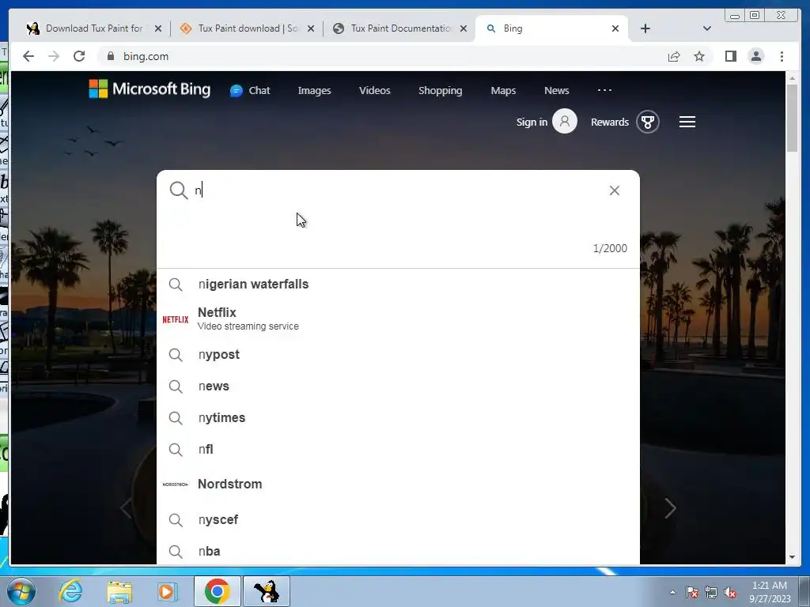Select suggestion news
810x607 pixels.
[x=398, y=386]
